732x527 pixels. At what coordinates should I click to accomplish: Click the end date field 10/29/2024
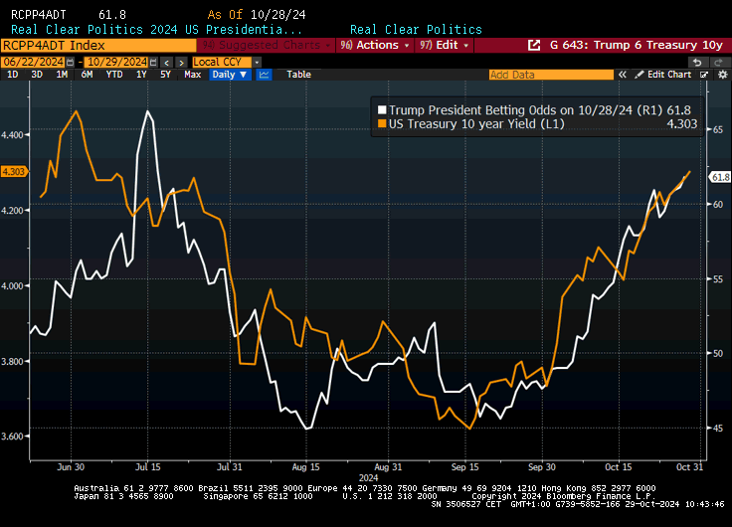tap(116, 62)
